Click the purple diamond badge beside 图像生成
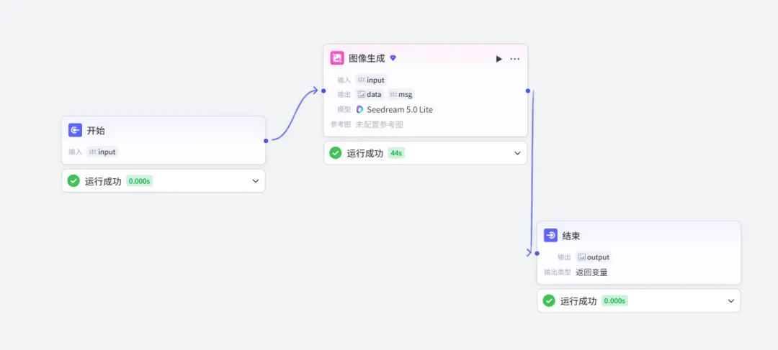 click(393, 58)
